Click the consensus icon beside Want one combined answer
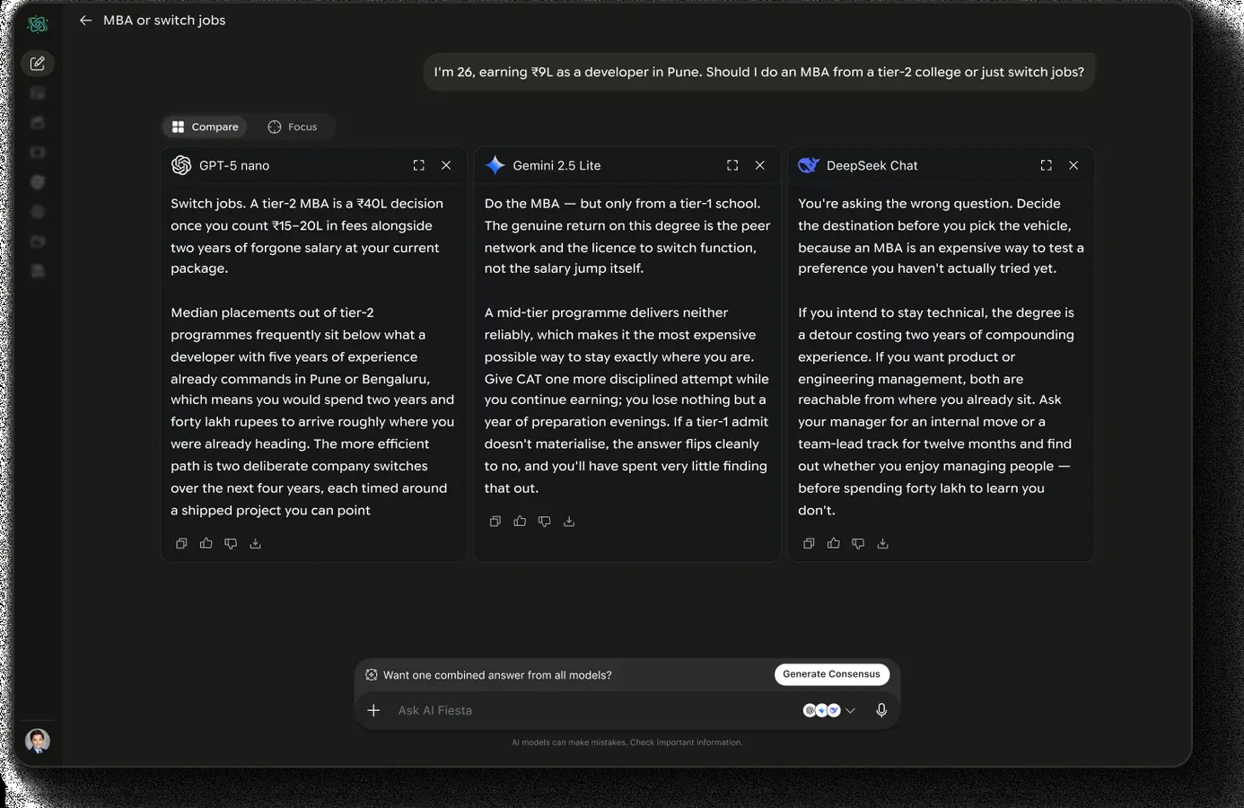Screen dimensions: 1244x808 (x=372, y=675)
